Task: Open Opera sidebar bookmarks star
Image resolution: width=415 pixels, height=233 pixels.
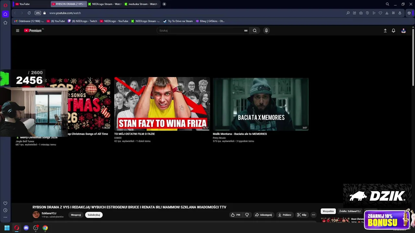Action: tap(5, 23)
